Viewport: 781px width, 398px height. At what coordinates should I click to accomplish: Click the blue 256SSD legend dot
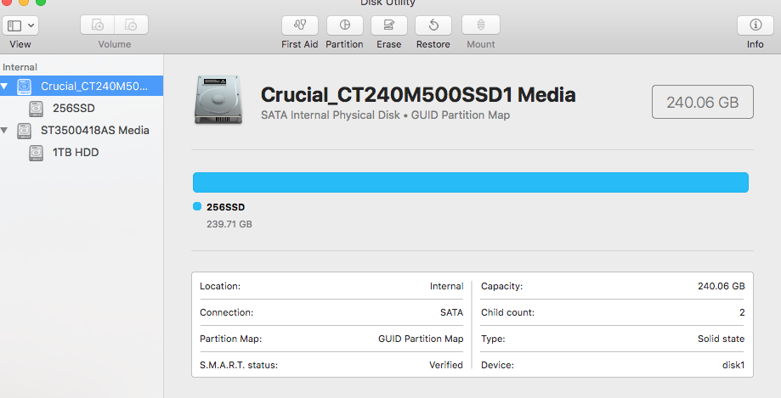coord(197,206)
